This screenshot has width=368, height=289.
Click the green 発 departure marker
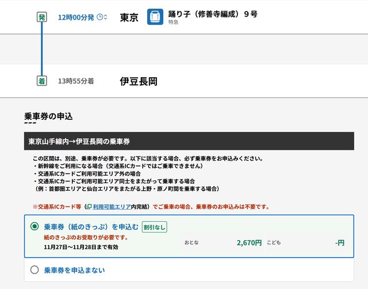pos(41,17)
